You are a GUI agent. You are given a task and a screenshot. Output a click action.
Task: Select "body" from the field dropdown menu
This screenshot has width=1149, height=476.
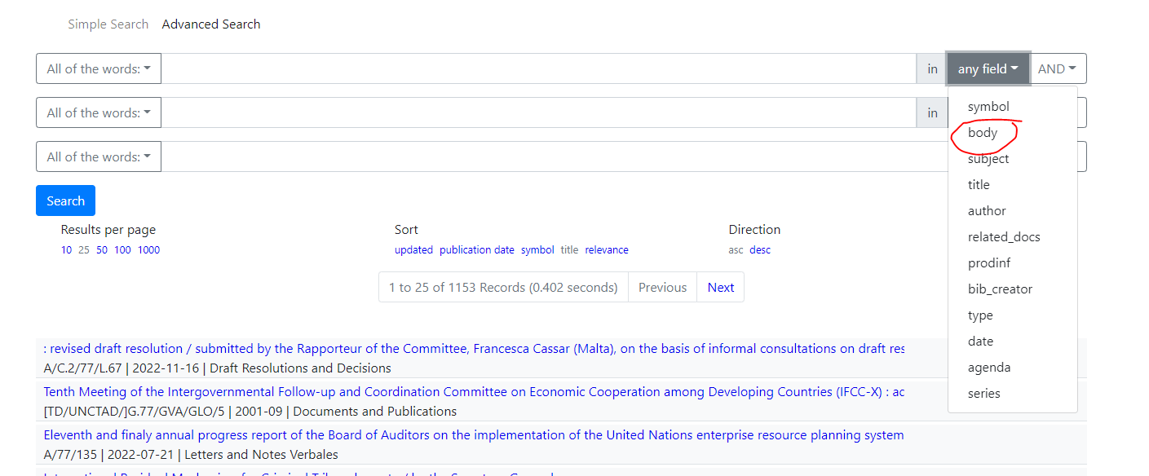coord(981,132)
